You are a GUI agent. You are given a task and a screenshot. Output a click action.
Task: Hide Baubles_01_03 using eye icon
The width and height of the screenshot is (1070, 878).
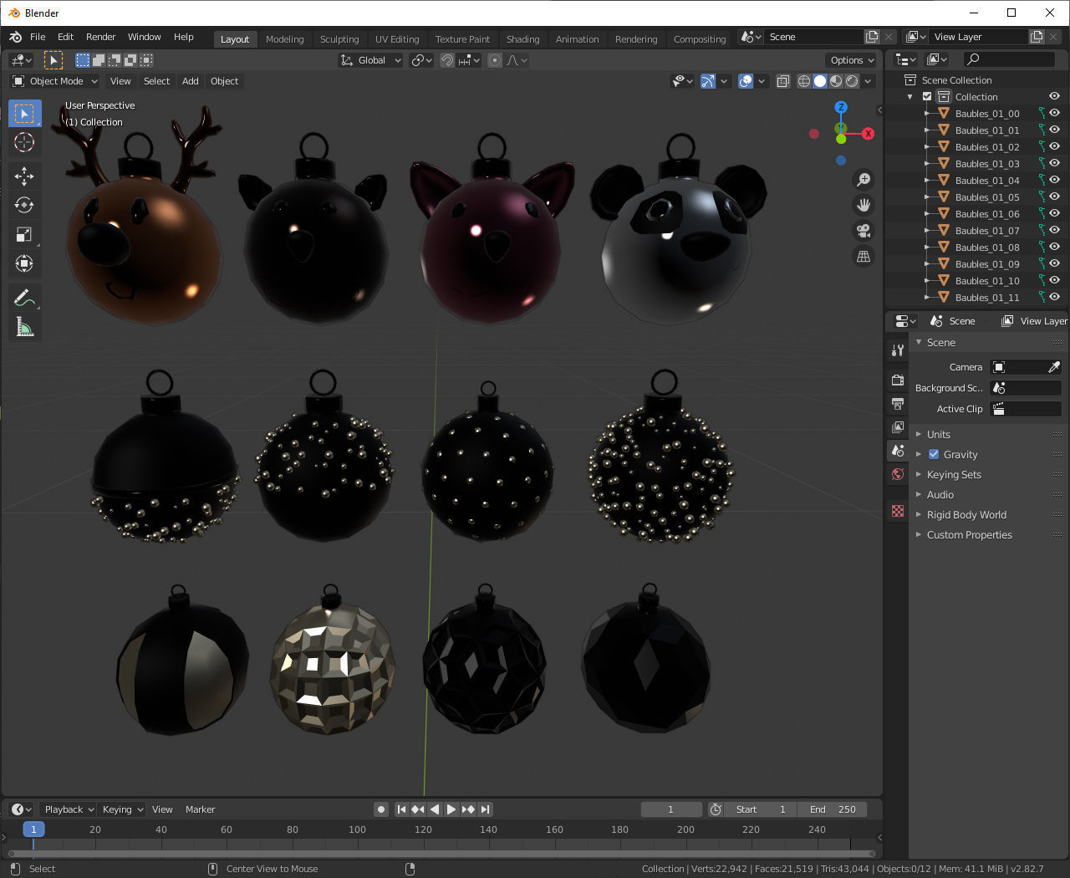click(x=1055, y=163)
